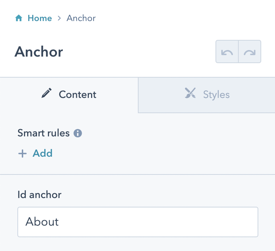The width and height of the screenshot is (275, 251).
Task: Click the Anchor module heading
Action: 38,52
